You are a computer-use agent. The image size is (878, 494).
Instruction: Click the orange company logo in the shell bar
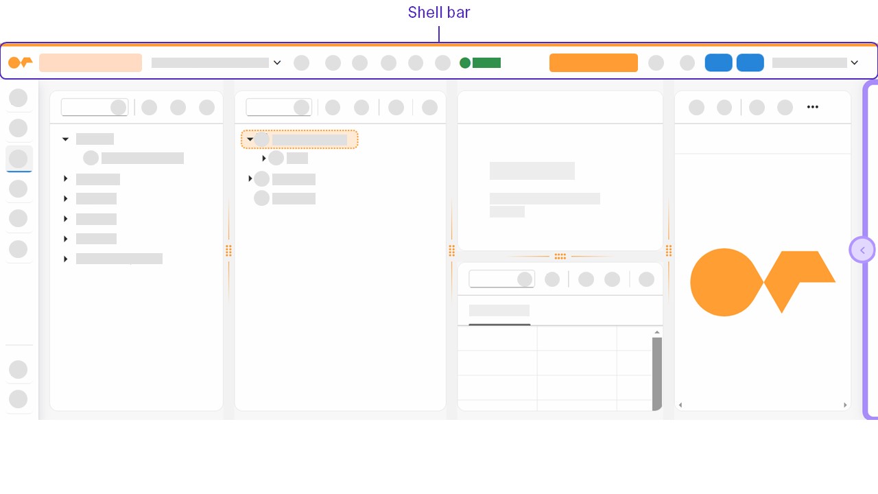pyautogui.click(x=21, y=62)
